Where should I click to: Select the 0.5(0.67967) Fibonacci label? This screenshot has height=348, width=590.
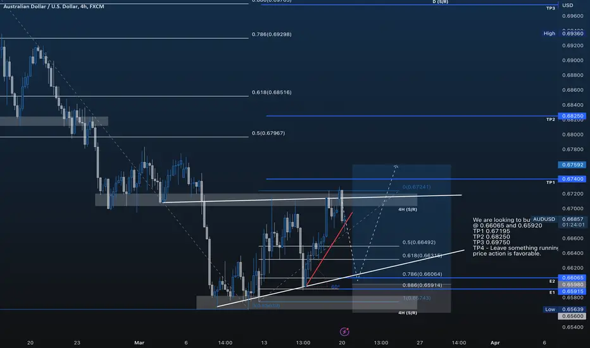[268, 133]
